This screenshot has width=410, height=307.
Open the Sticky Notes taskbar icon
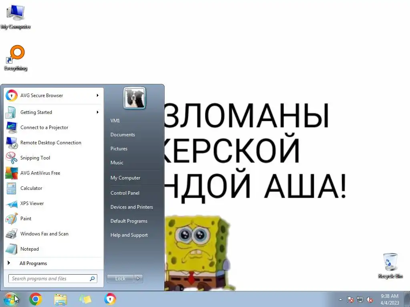tap(85, 299)
